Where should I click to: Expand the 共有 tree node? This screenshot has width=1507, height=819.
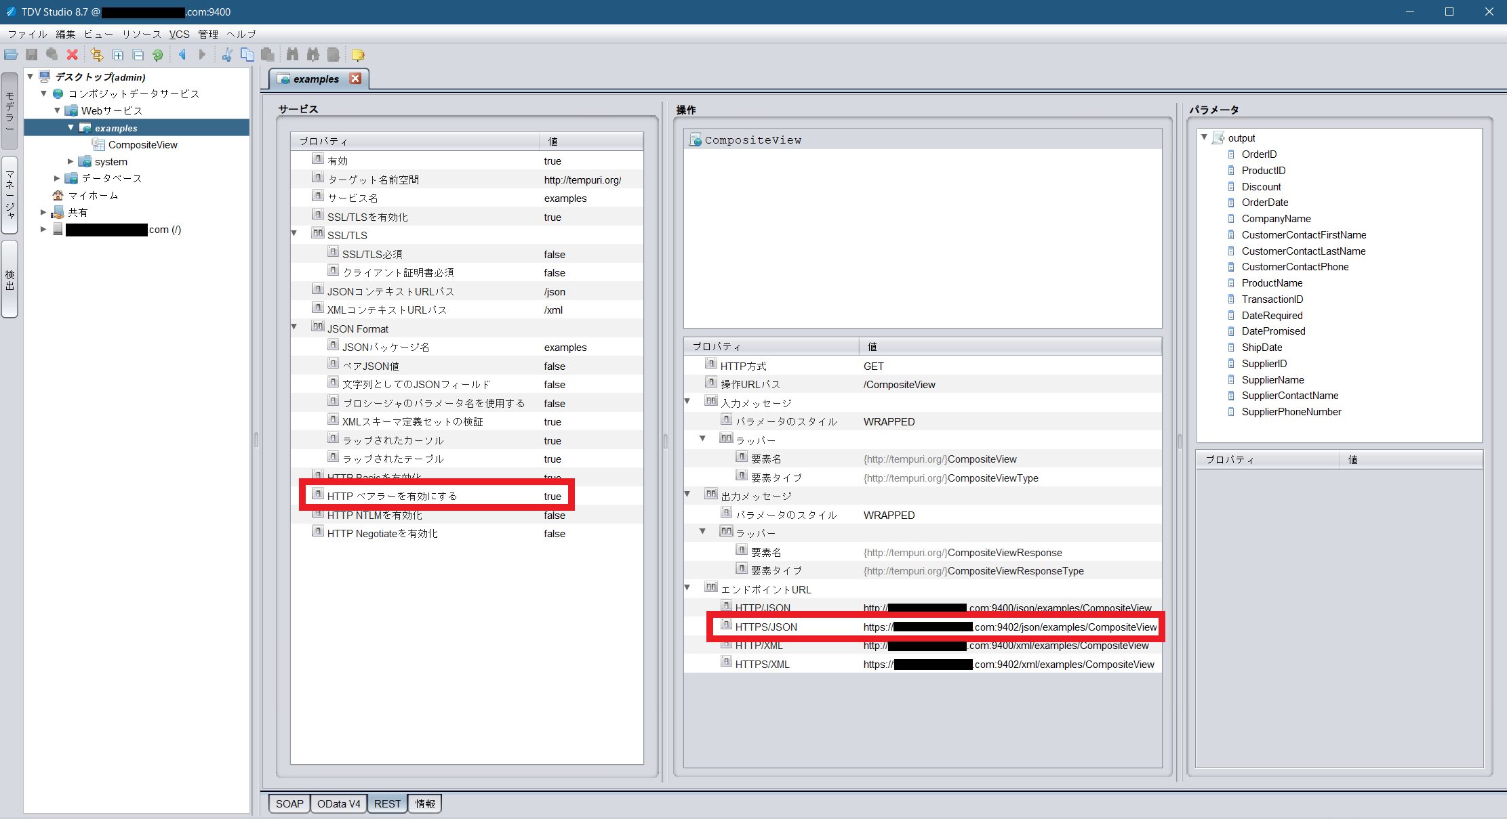point(43,212)
